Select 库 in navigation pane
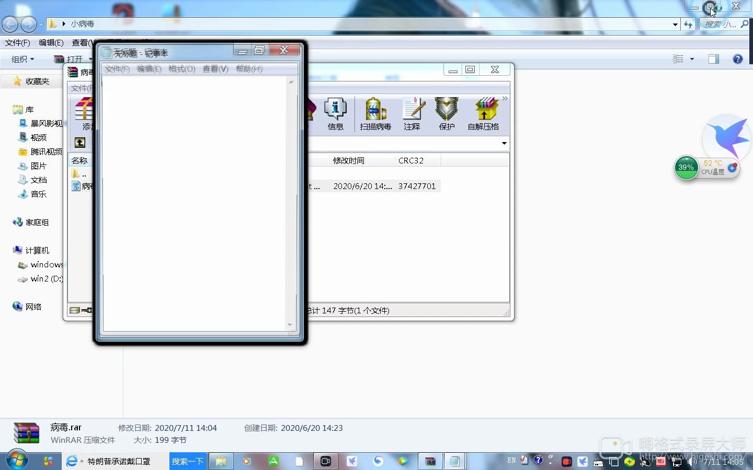753x470 pixels. coord(24,110)
